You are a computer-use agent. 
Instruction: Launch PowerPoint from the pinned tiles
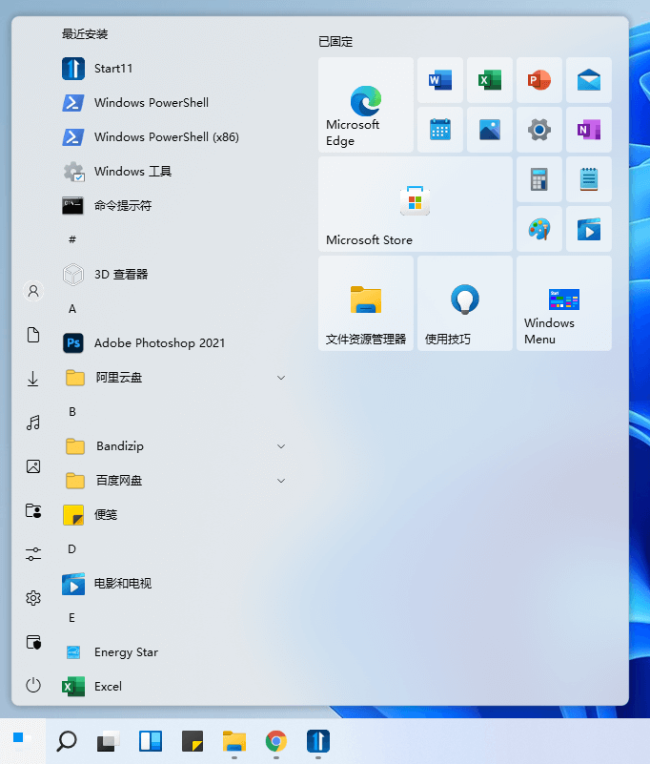(539, 80)
